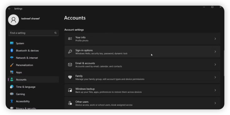230x115 pixels.
Task: Click the 'Account settings' section heading
Action: pos(74,30)
